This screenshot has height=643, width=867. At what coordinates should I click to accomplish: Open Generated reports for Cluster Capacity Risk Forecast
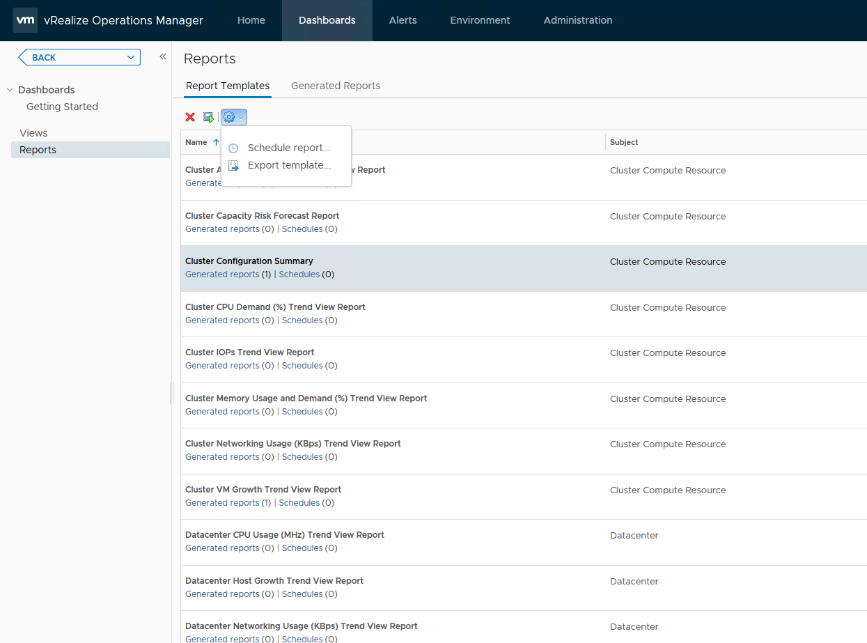(222, 229)
